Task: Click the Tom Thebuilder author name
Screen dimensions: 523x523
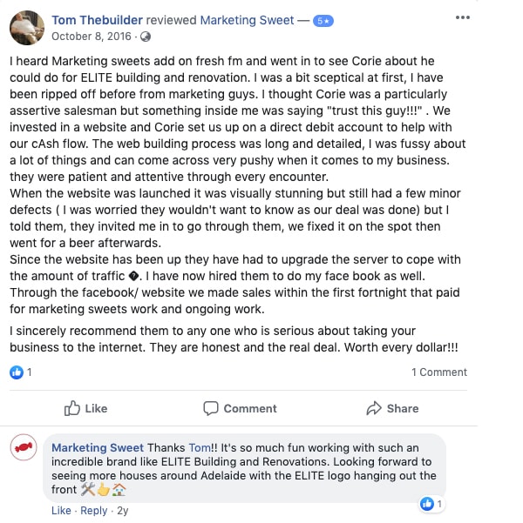Action: click(98, 20)
